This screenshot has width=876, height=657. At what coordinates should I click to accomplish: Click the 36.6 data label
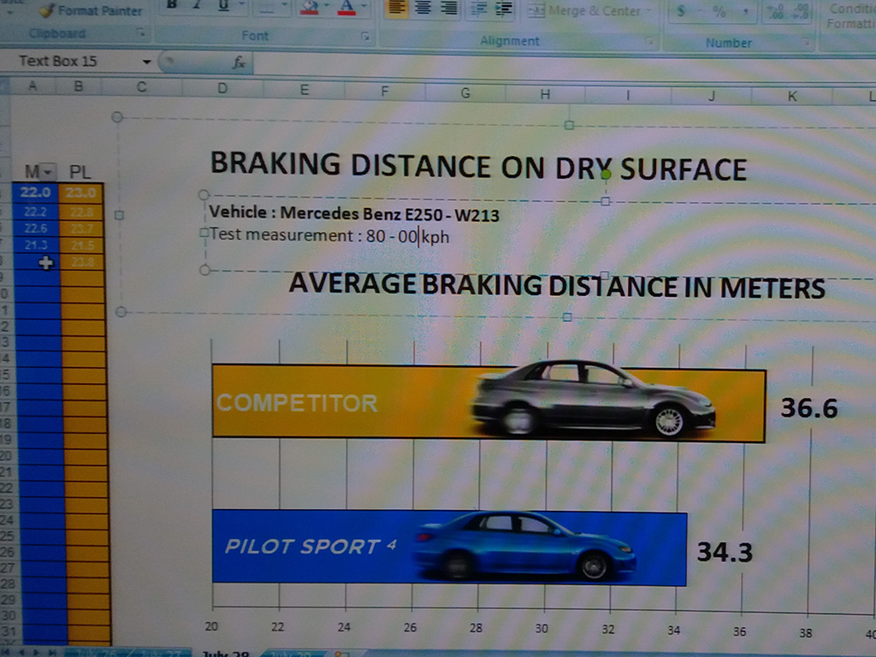click(x=809, y=408)
